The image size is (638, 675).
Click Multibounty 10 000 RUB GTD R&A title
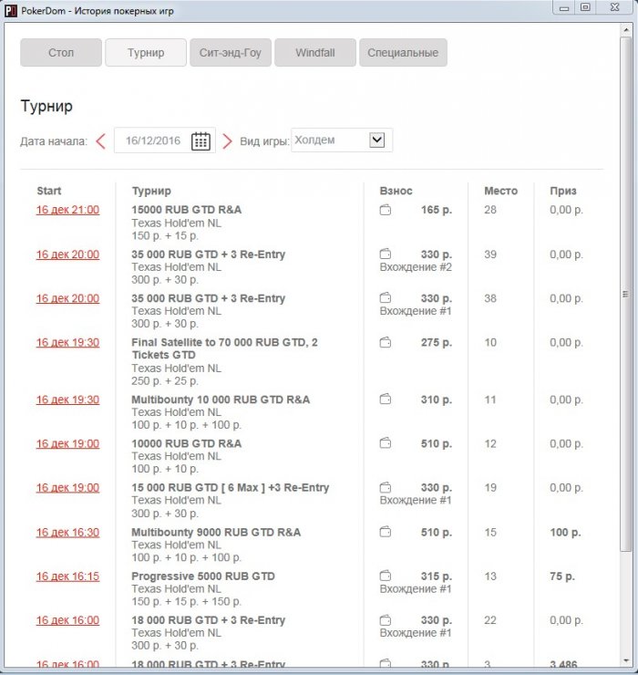[x=221, y=400]
